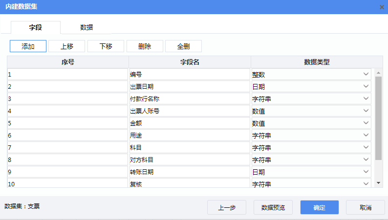Image resolution: width=388 pixels, height=220 pixels.
Task: Edit the 出票人账号 field name box
Action: pos(189,111)
